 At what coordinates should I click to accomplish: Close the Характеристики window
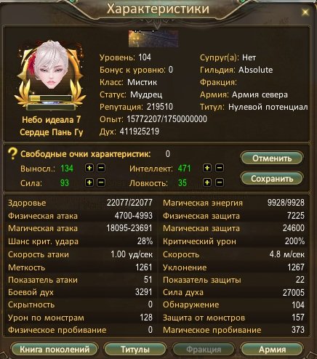305,12
